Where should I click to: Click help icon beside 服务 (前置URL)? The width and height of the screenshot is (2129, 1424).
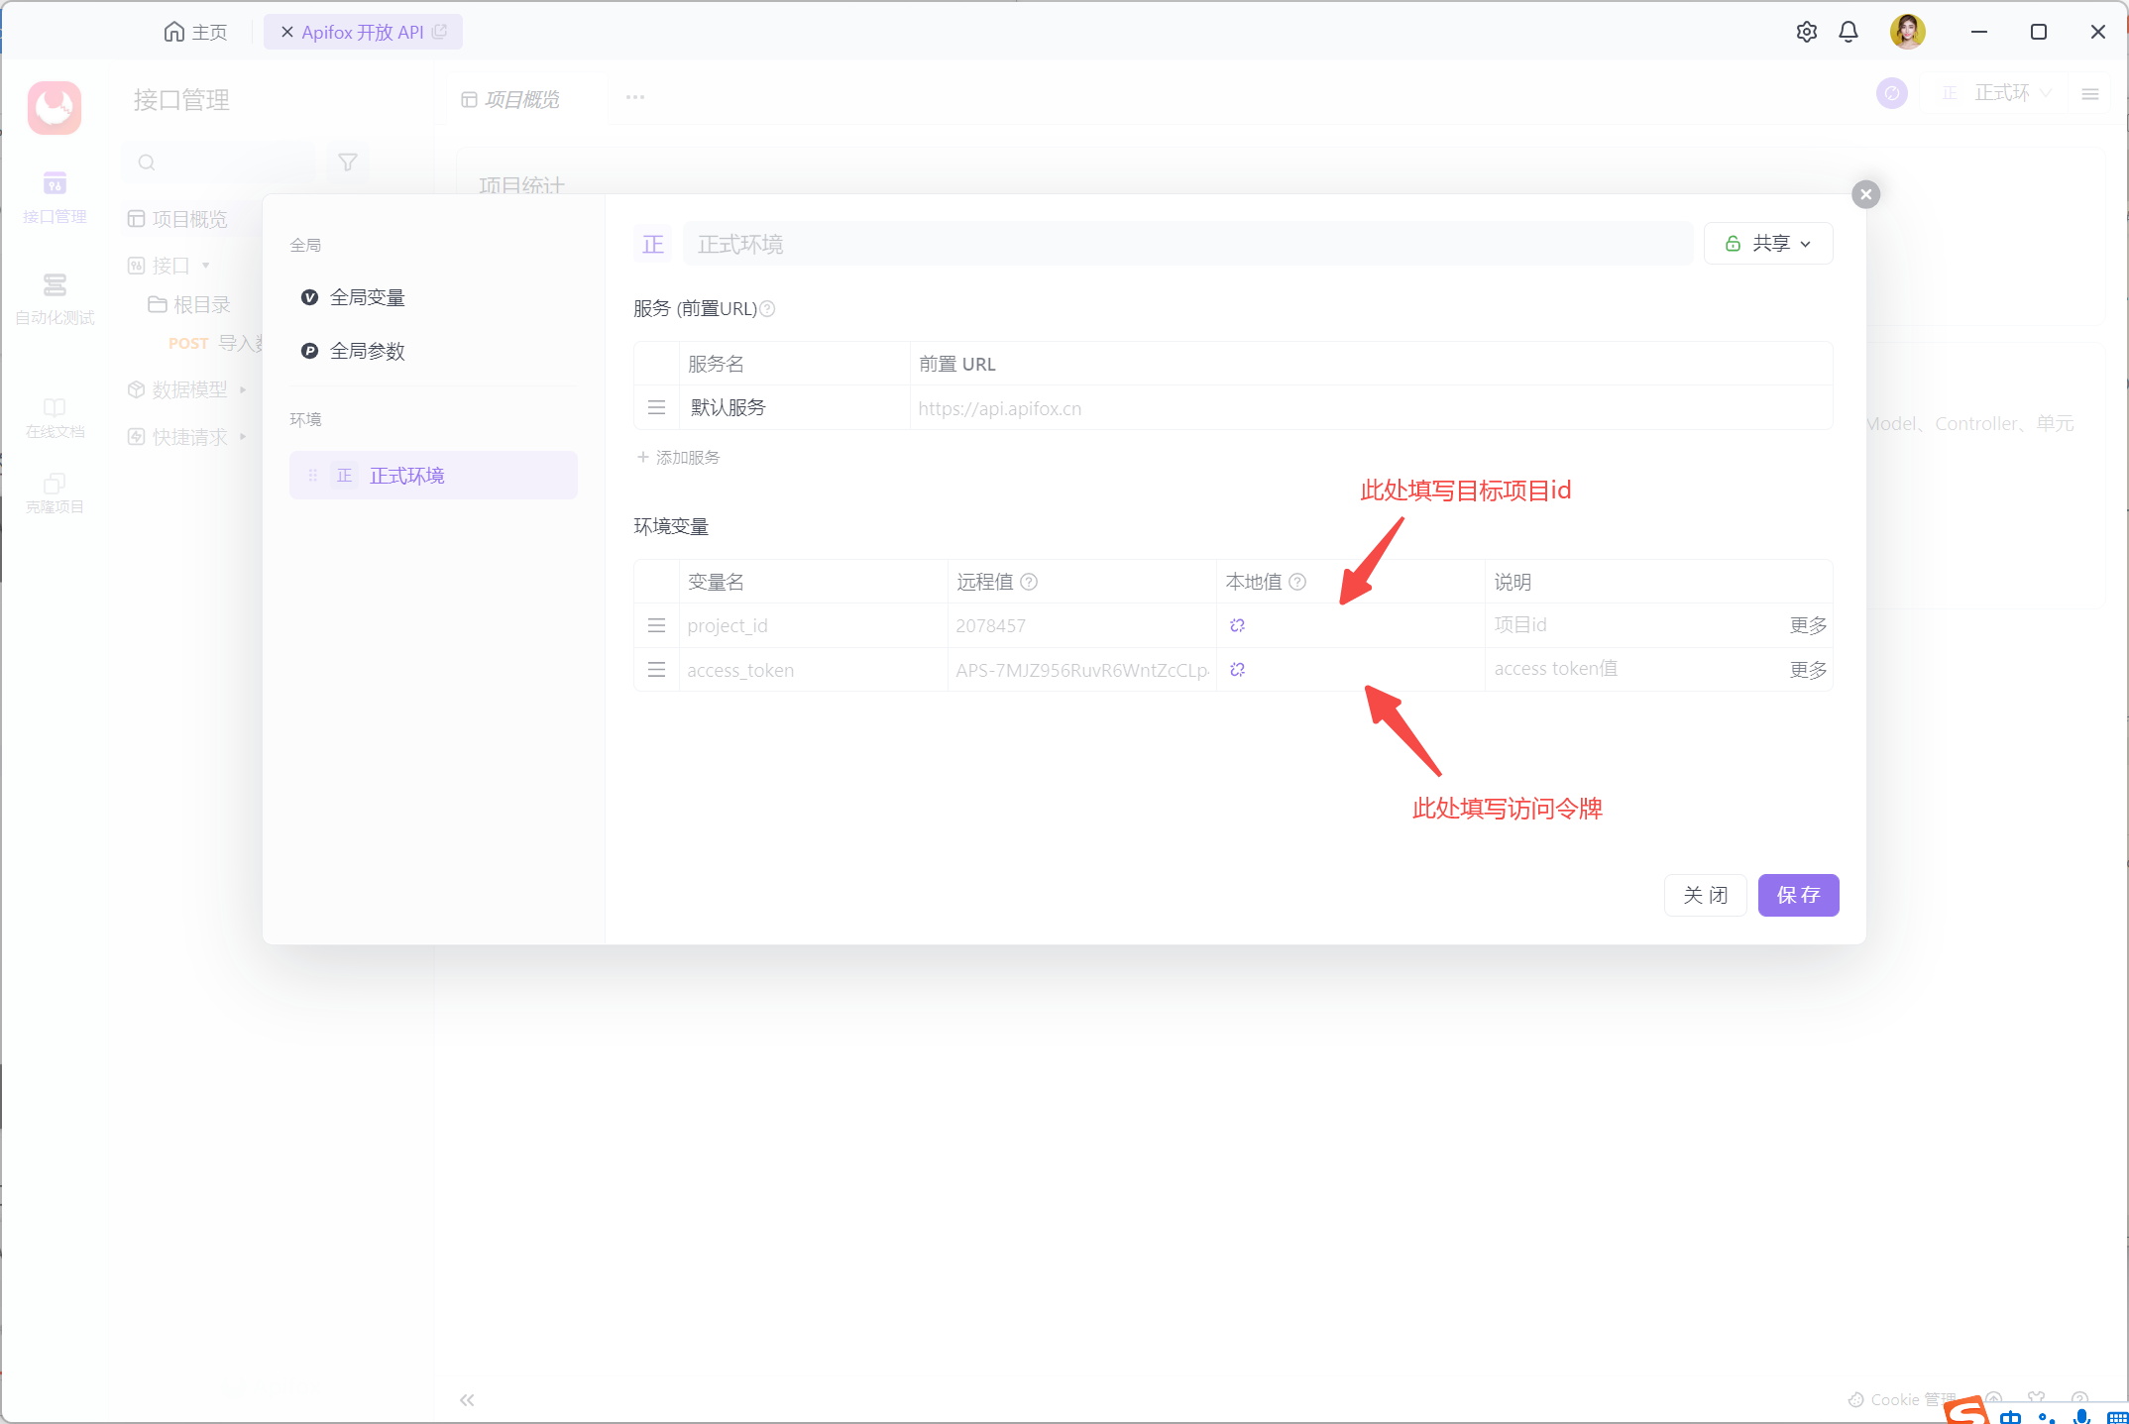(767, 309)
